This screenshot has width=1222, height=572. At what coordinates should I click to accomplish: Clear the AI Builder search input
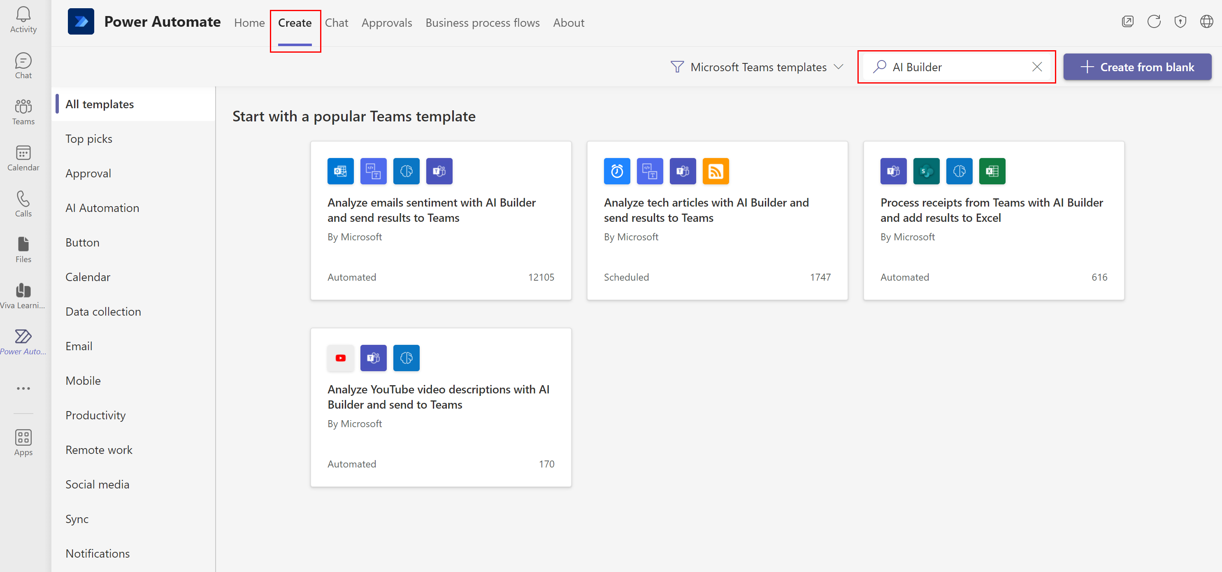1036,66
